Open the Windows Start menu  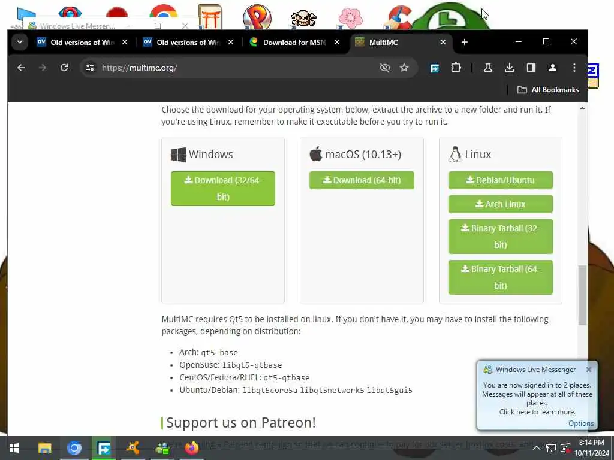pyautogui.click(x=14, y=448)
